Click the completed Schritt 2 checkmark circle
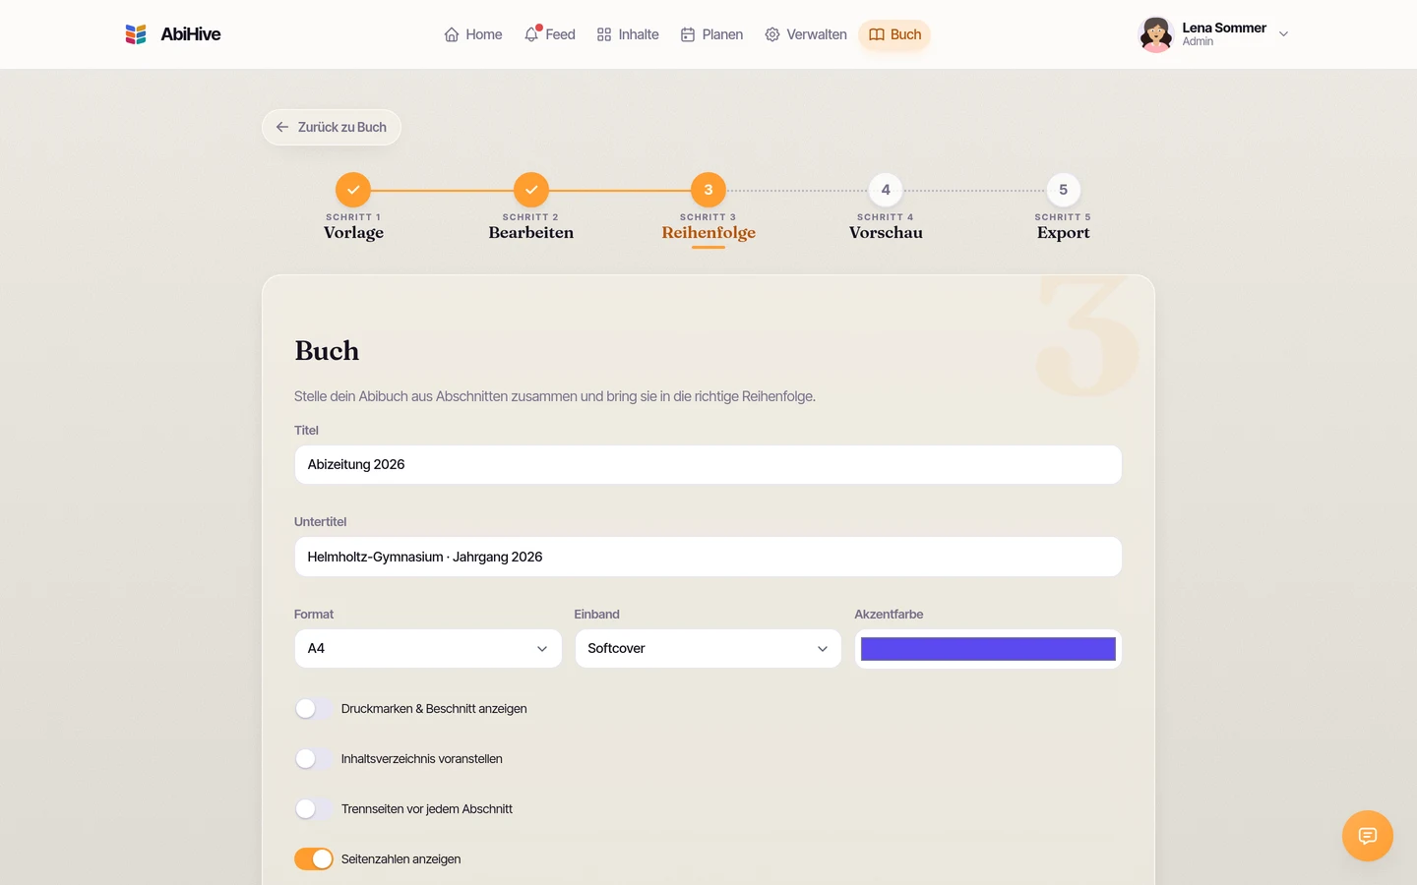The image size is (1417, 885). point(531,190)
